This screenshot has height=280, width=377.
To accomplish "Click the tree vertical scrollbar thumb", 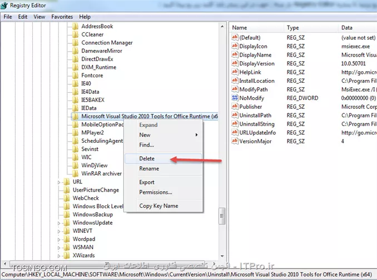I will [x=222, y=216].
